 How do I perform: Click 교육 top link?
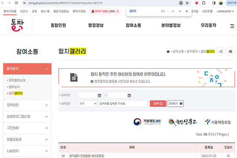point(34,11)
